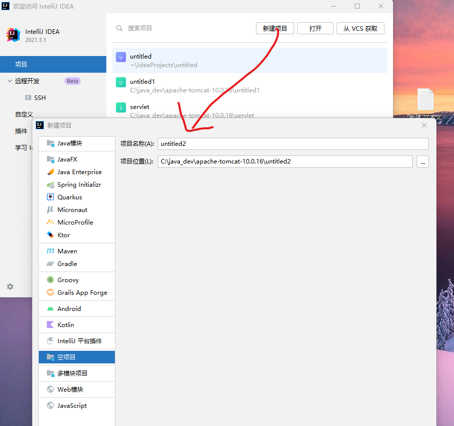Select Spring Initializr label in list
The image size is (454, 426).
[79, 185]
